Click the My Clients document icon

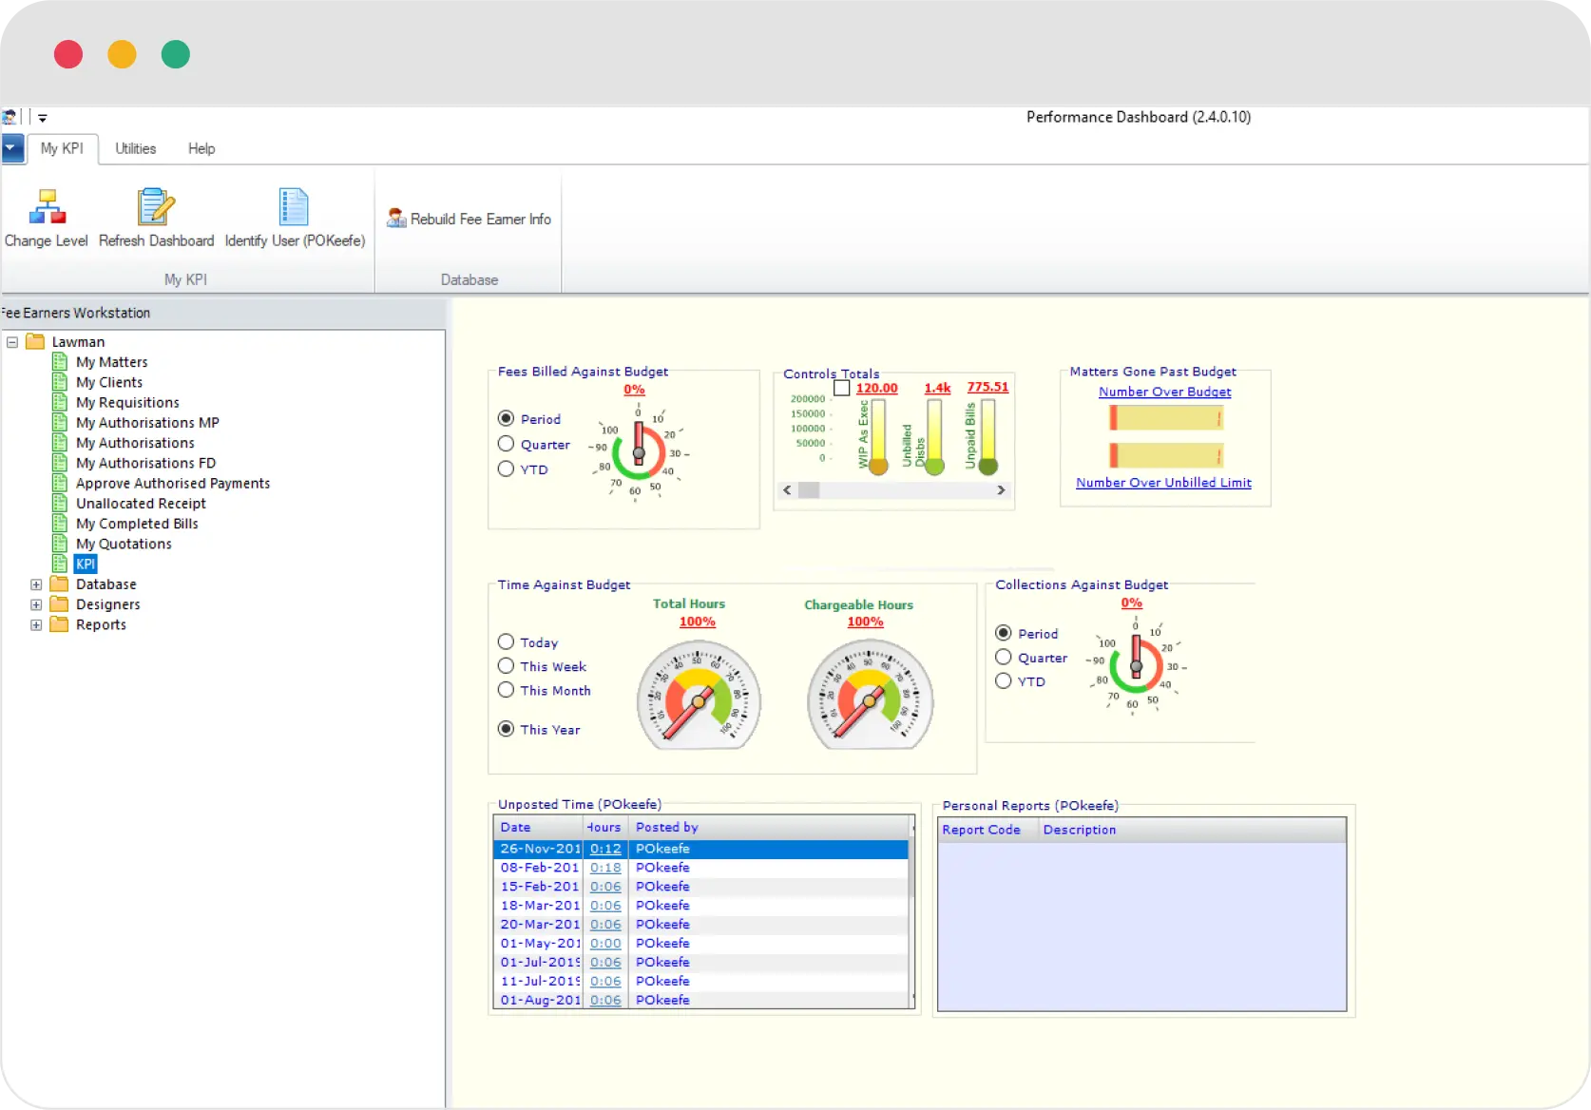point(60,382)
